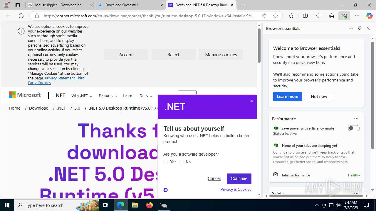Open the Extensions icon
Screen dimensions: 376x211
point(291,16)
